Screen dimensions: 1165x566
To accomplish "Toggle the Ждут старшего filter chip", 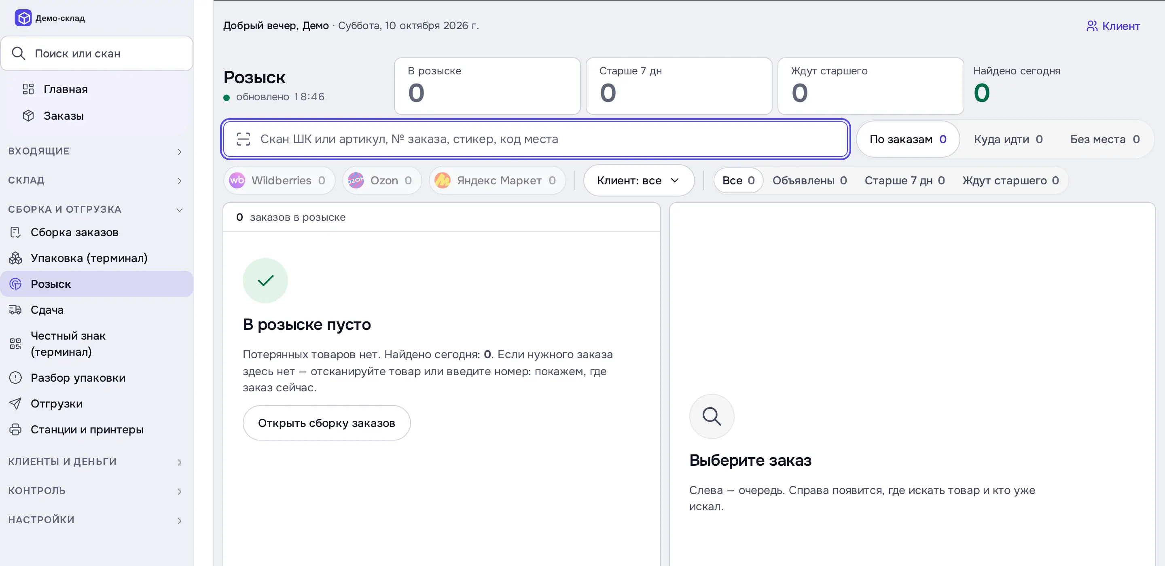I will (1010, 180).
